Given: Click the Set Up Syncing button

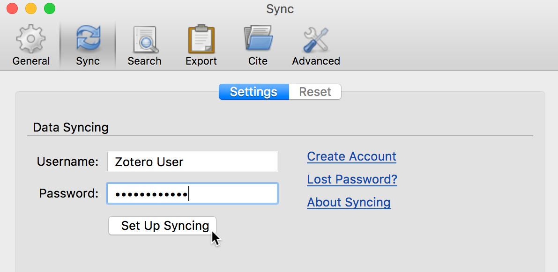Looking at the screenshot, I should pos(162,226).
